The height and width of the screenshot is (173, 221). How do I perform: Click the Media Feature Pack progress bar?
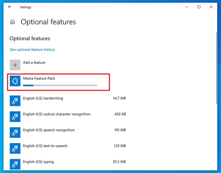pos(60,85)
